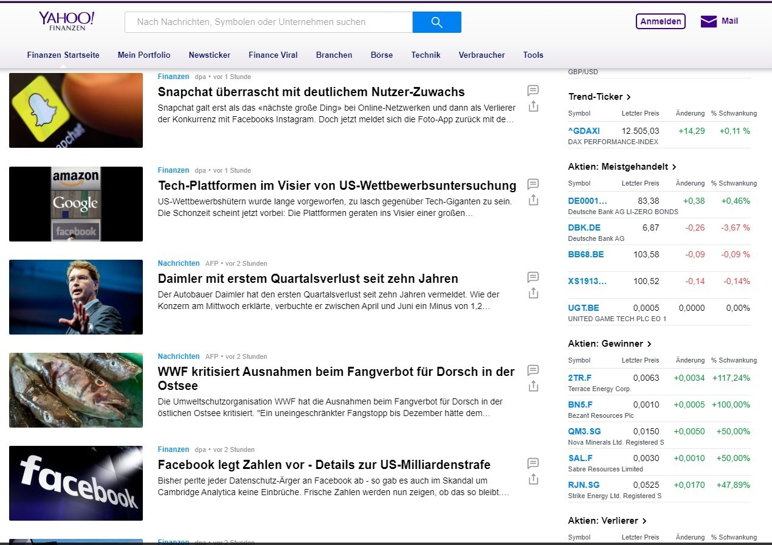Click the blue search magnifier button
This screenshot has width=772, height=545.
coord(436,22)
